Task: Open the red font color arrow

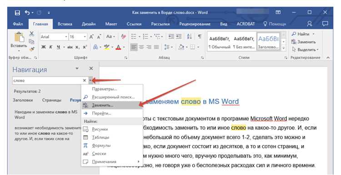Action: click(124, 47)
